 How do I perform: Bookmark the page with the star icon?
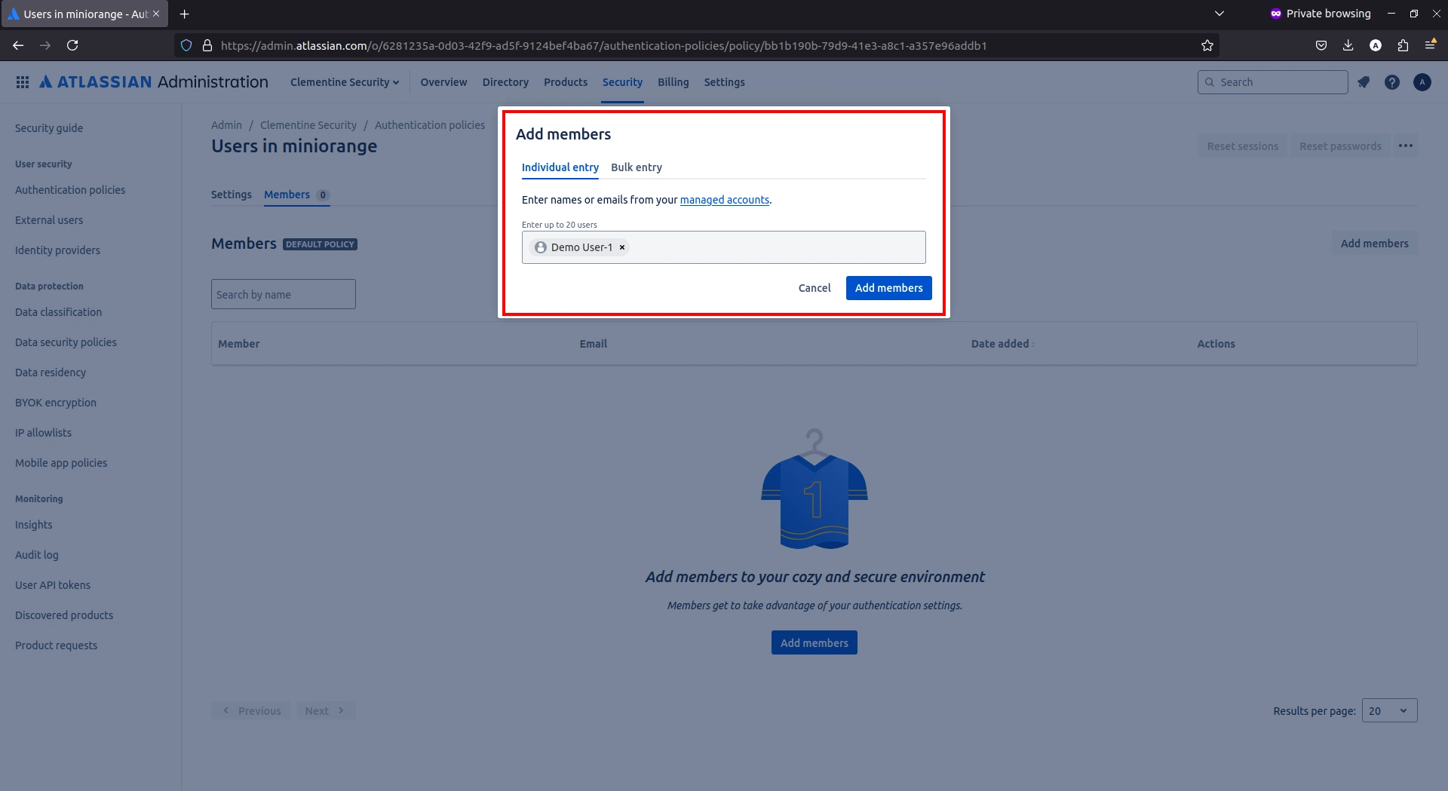click(x=1207, y=45)
